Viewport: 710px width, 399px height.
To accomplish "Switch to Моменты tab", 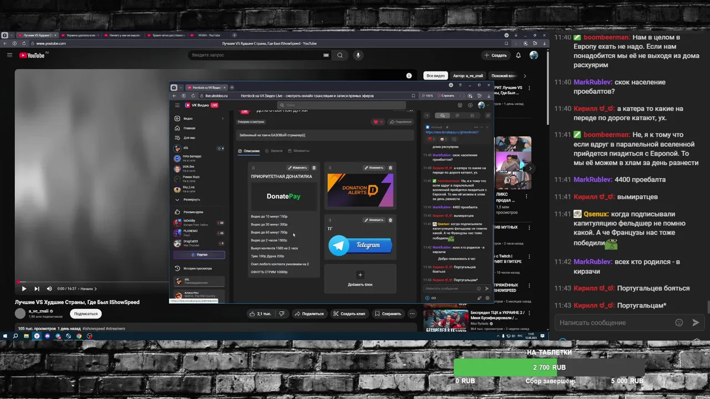I will [x=298, y=151].
